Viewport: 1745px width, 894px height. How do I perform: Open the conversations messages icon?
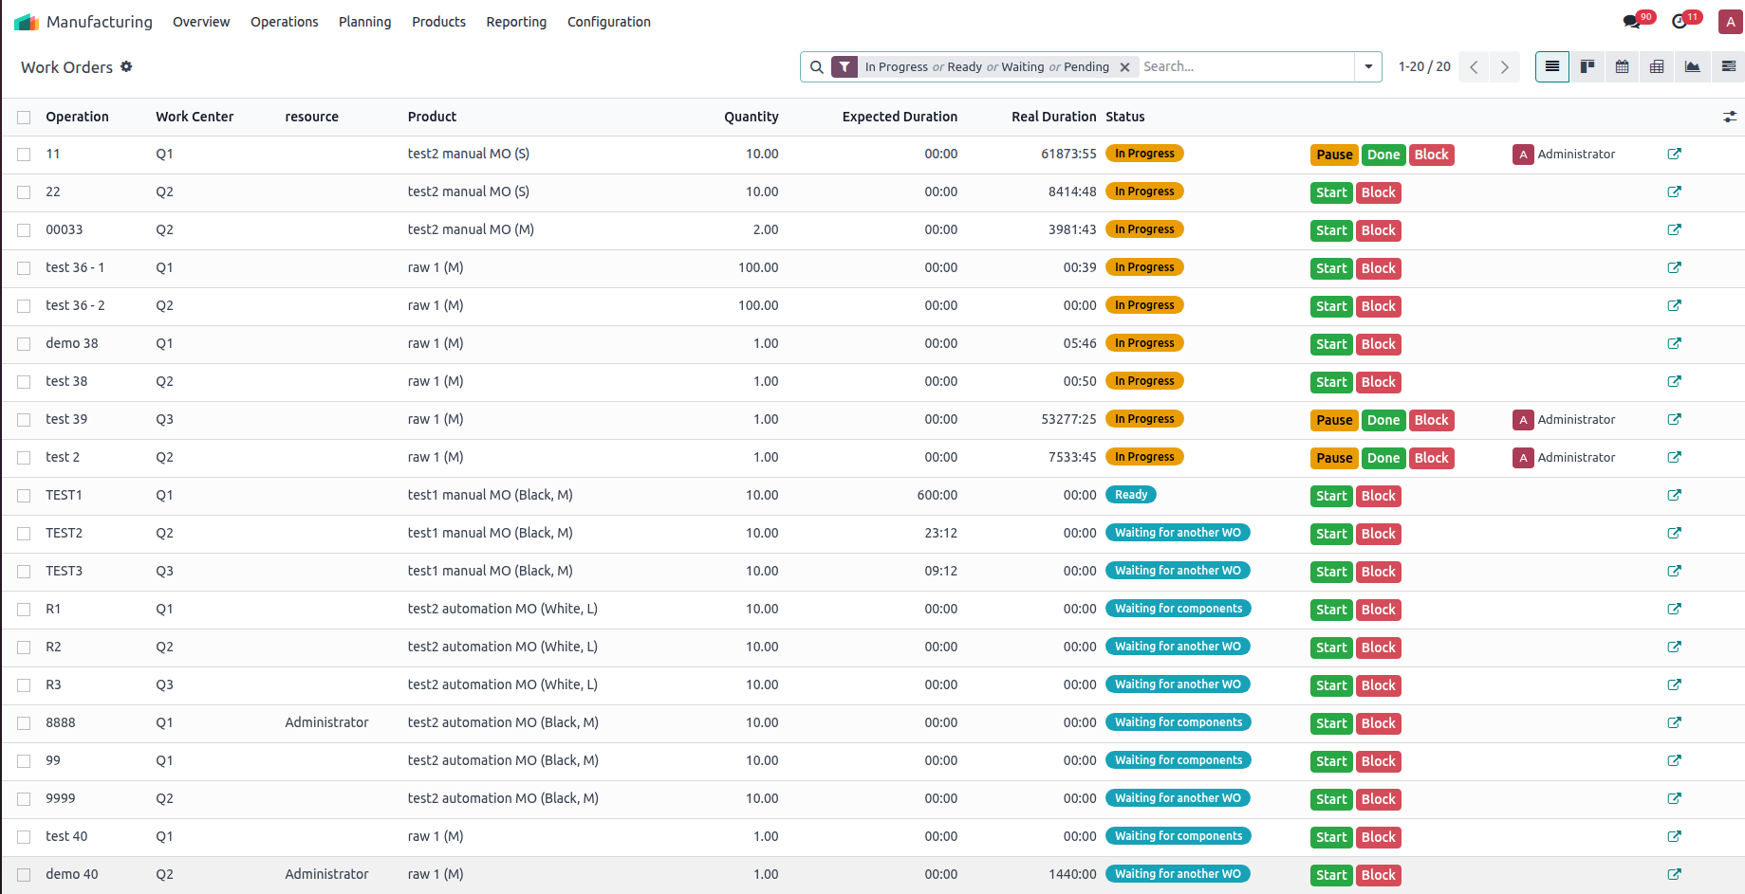tap(1631, 22)
